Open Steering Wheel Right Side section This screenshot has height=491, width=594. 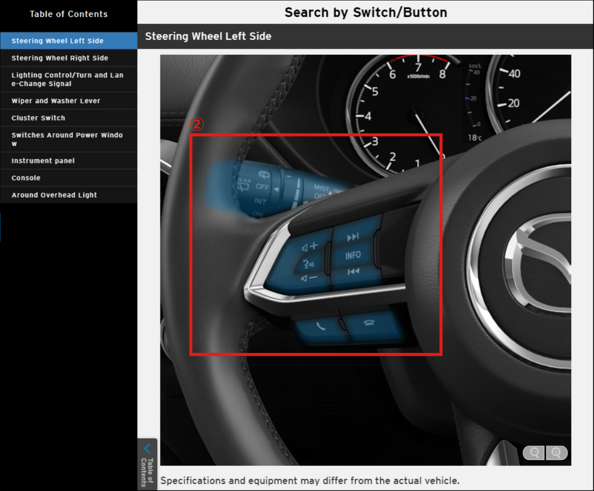[60, 58]
